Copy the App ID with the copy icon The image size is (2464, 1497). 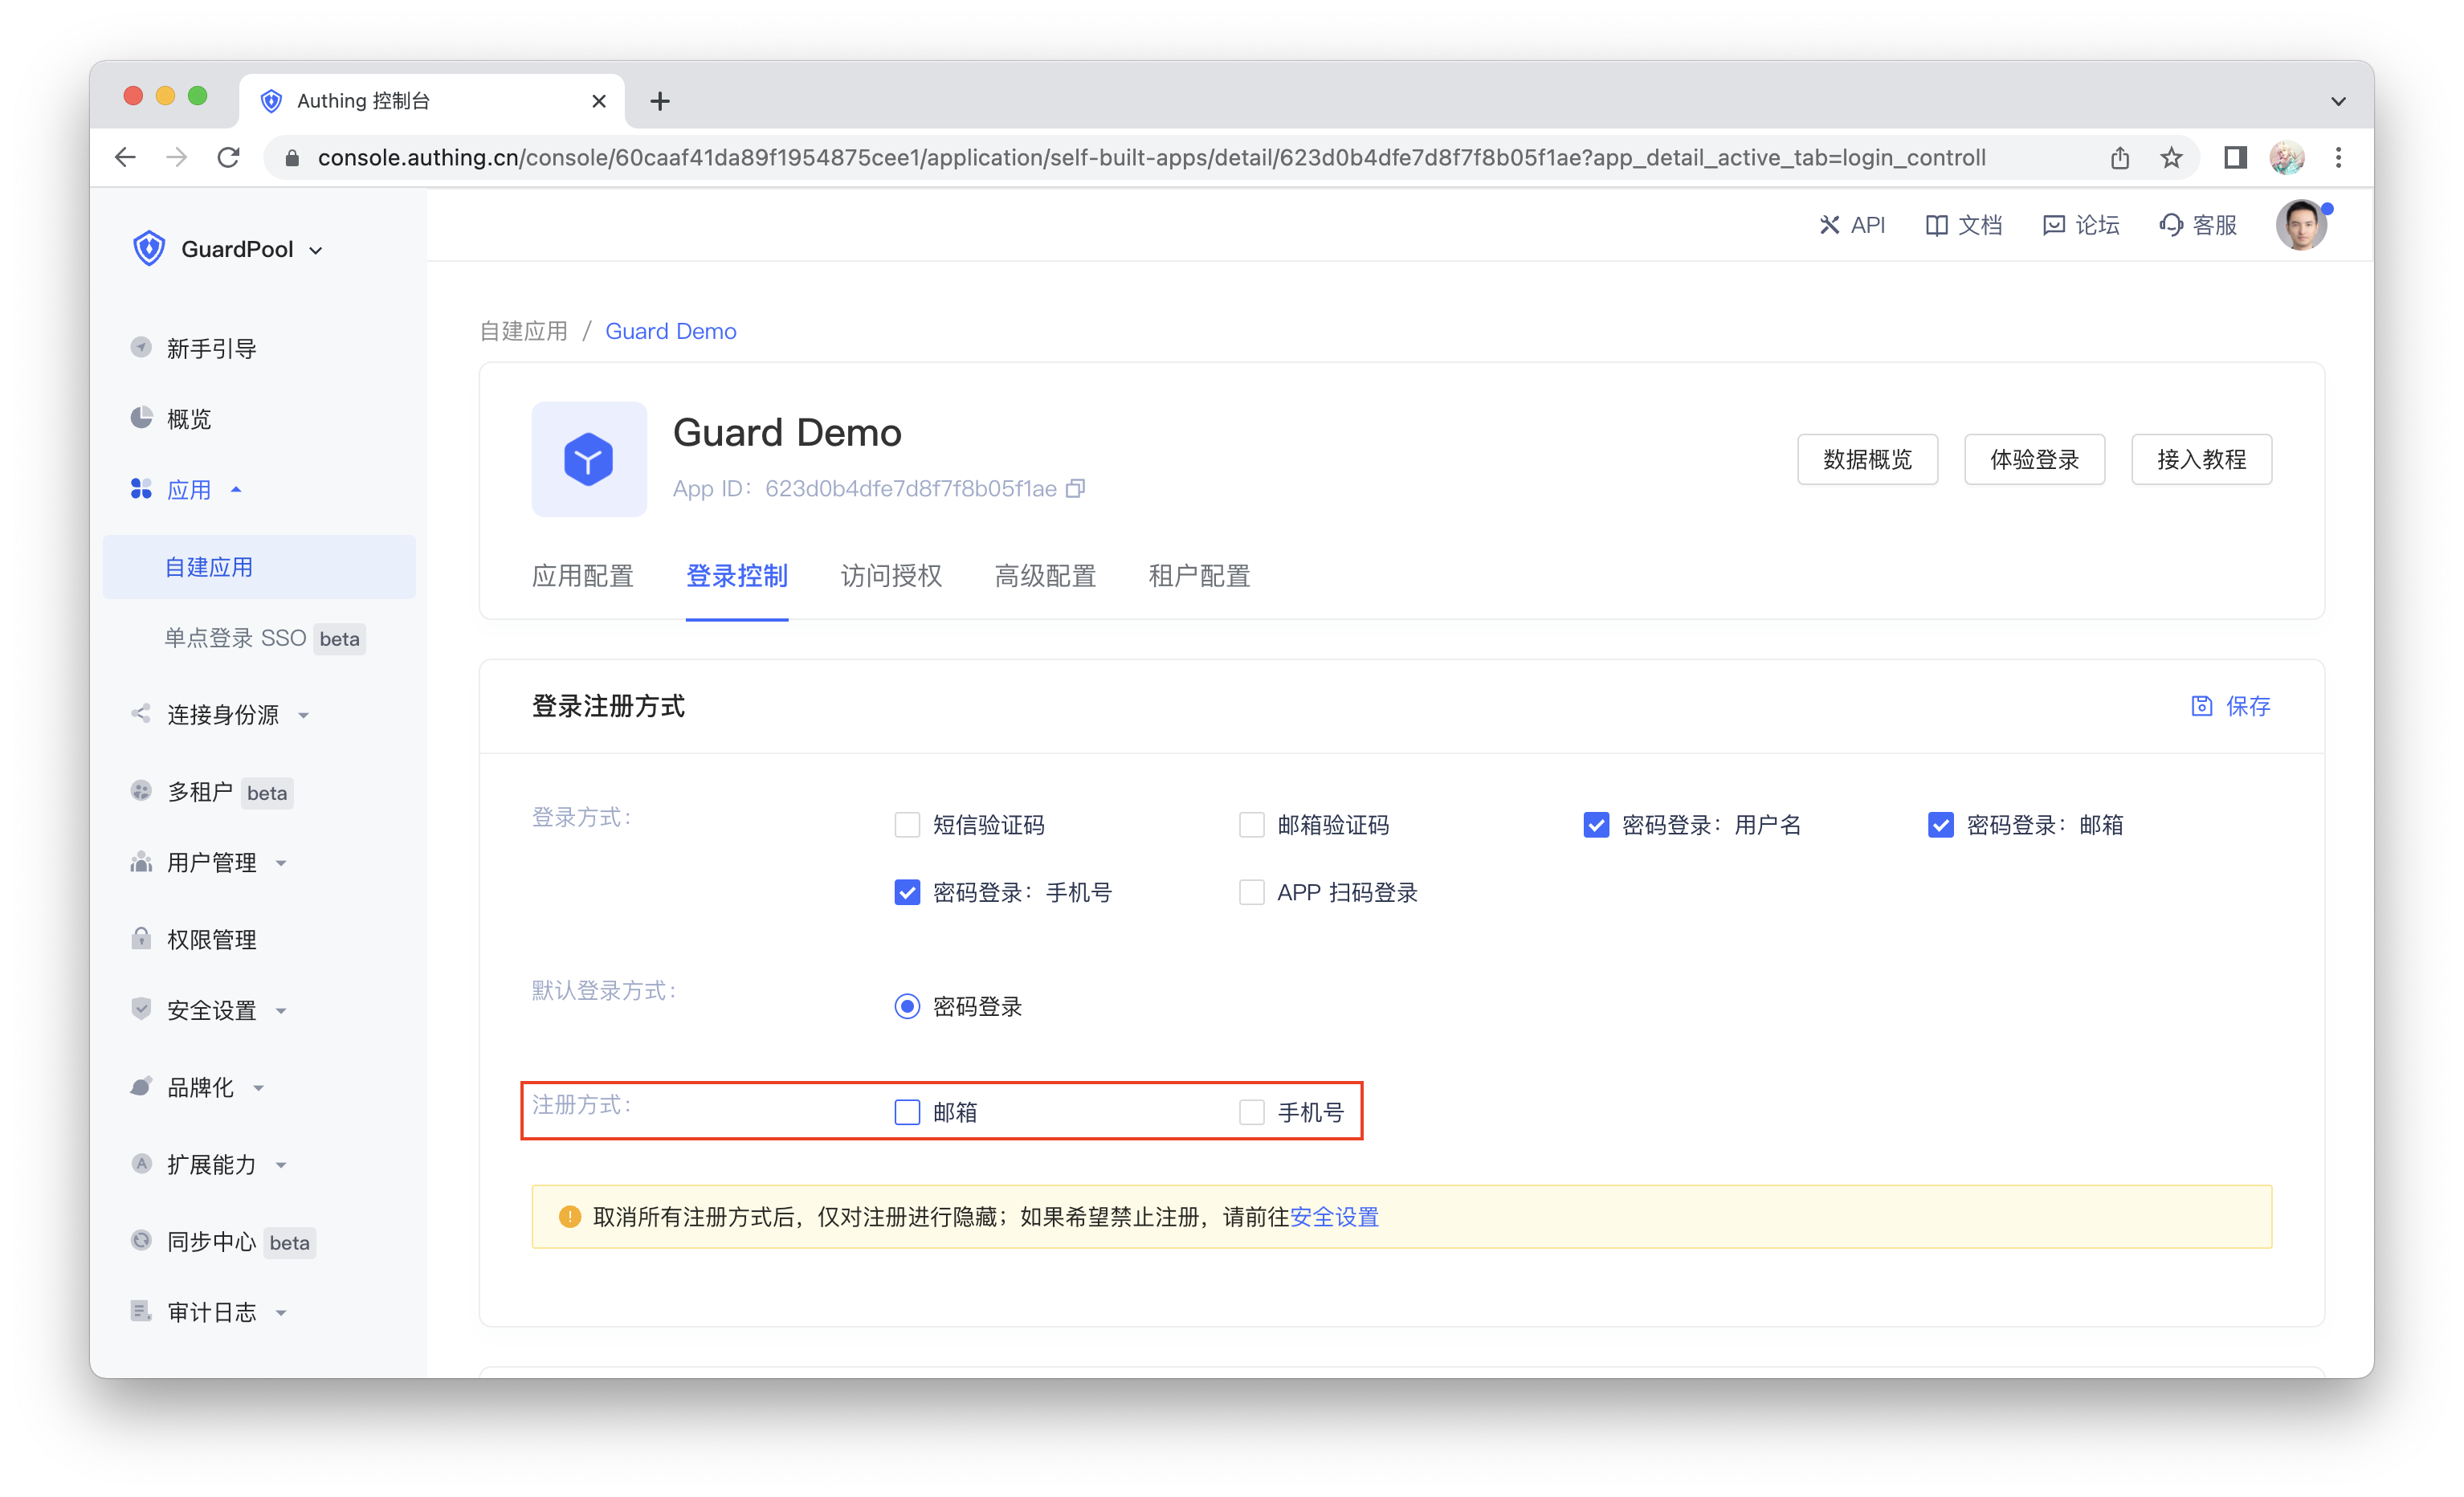pos(1075,488)
